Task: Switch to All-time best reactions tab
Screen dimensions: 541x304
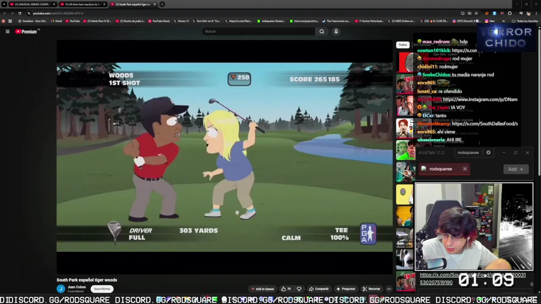Action: tap(82, 4)
